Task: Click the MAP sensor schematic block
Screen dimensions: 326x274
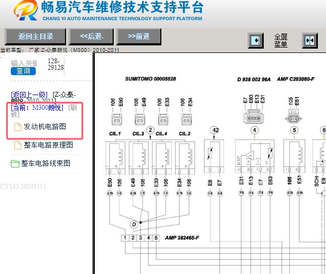Action: tap(255, 156)
